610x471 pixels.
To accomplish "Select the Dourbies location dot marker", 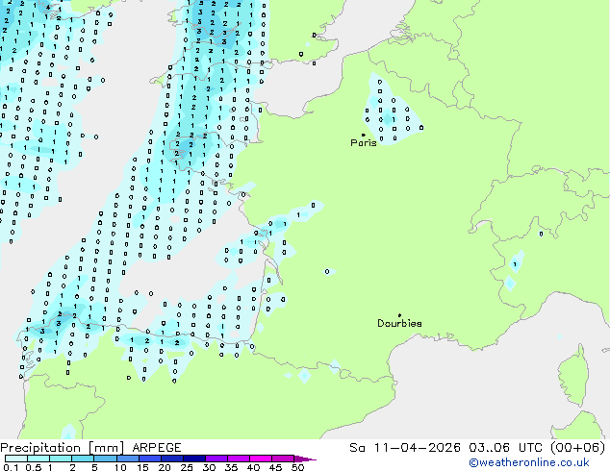I will pyautogui.click(x=399, y=315).
